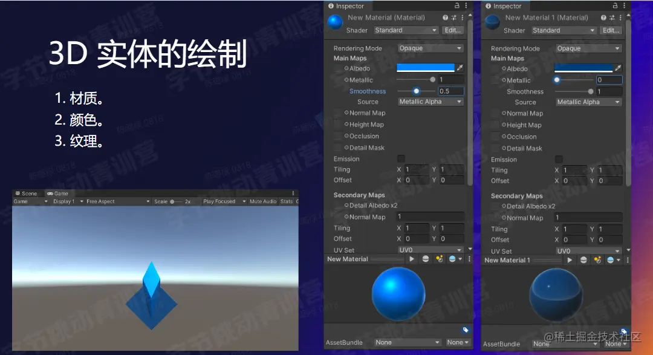
Task: Open the help icon for New Material (Material)
Action: (x=445, y=18)
